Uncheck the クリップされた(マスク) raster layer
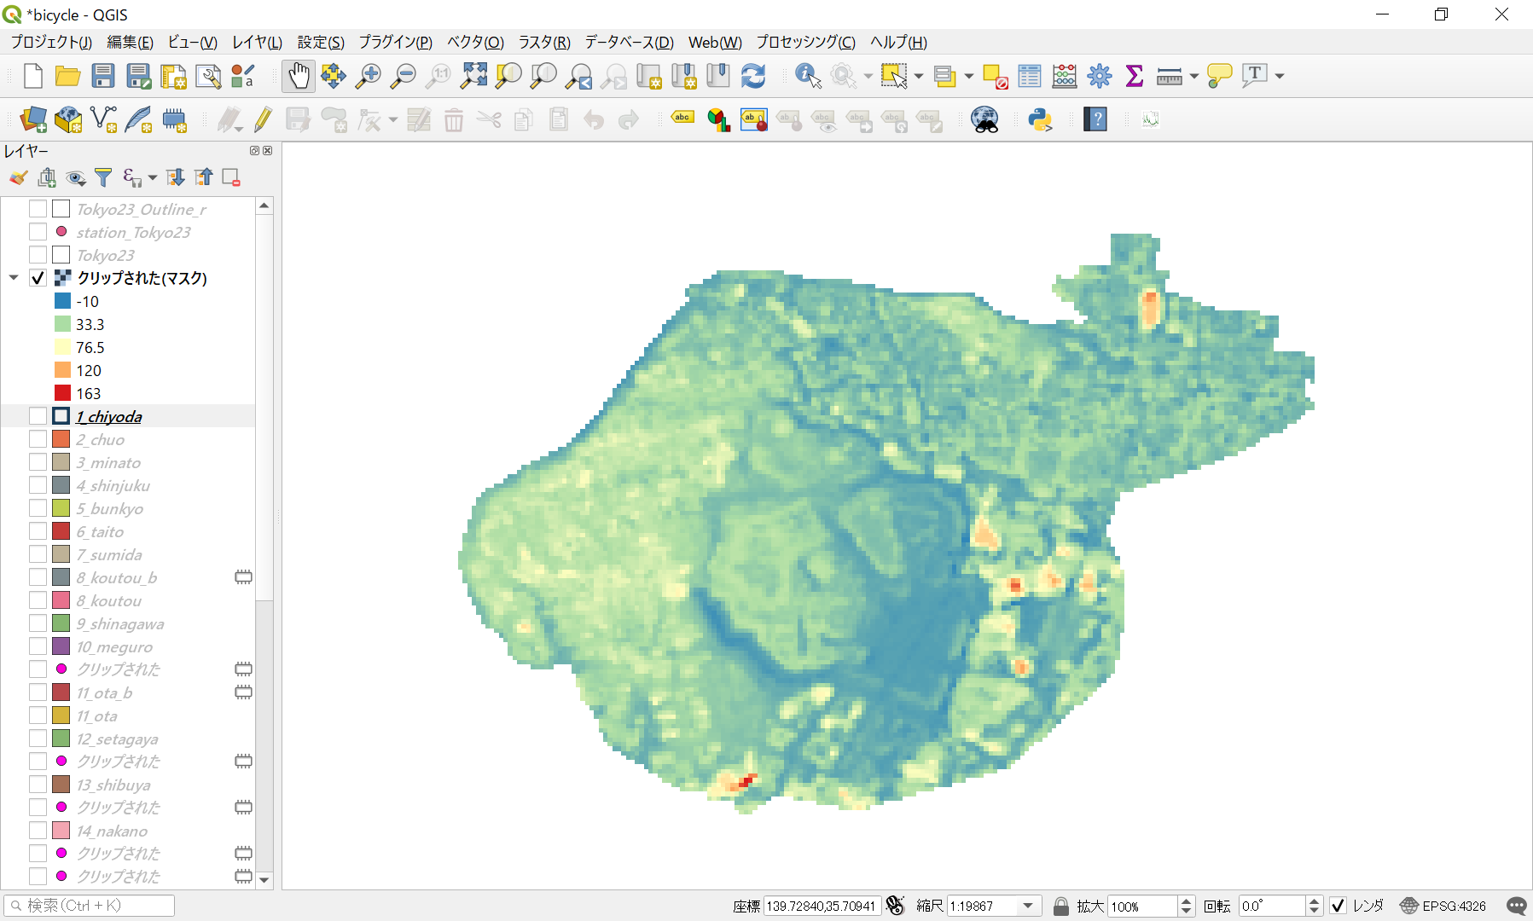 point(38,278)
